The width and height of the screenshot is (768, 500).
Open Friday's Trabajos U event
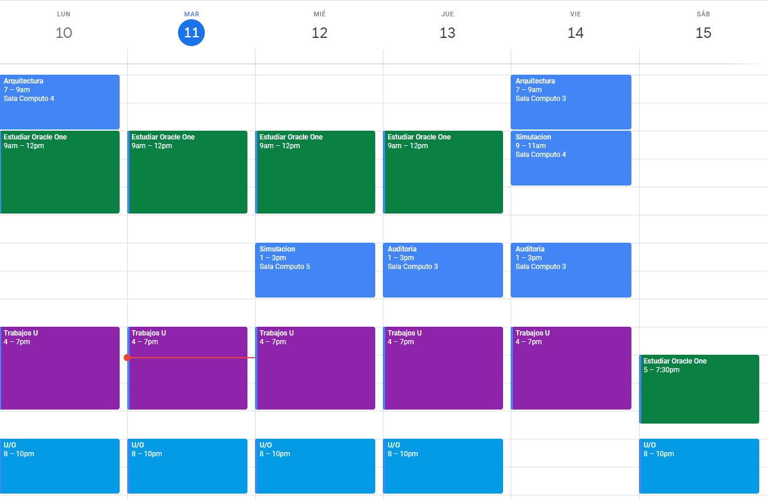click(x=571, y=368)
